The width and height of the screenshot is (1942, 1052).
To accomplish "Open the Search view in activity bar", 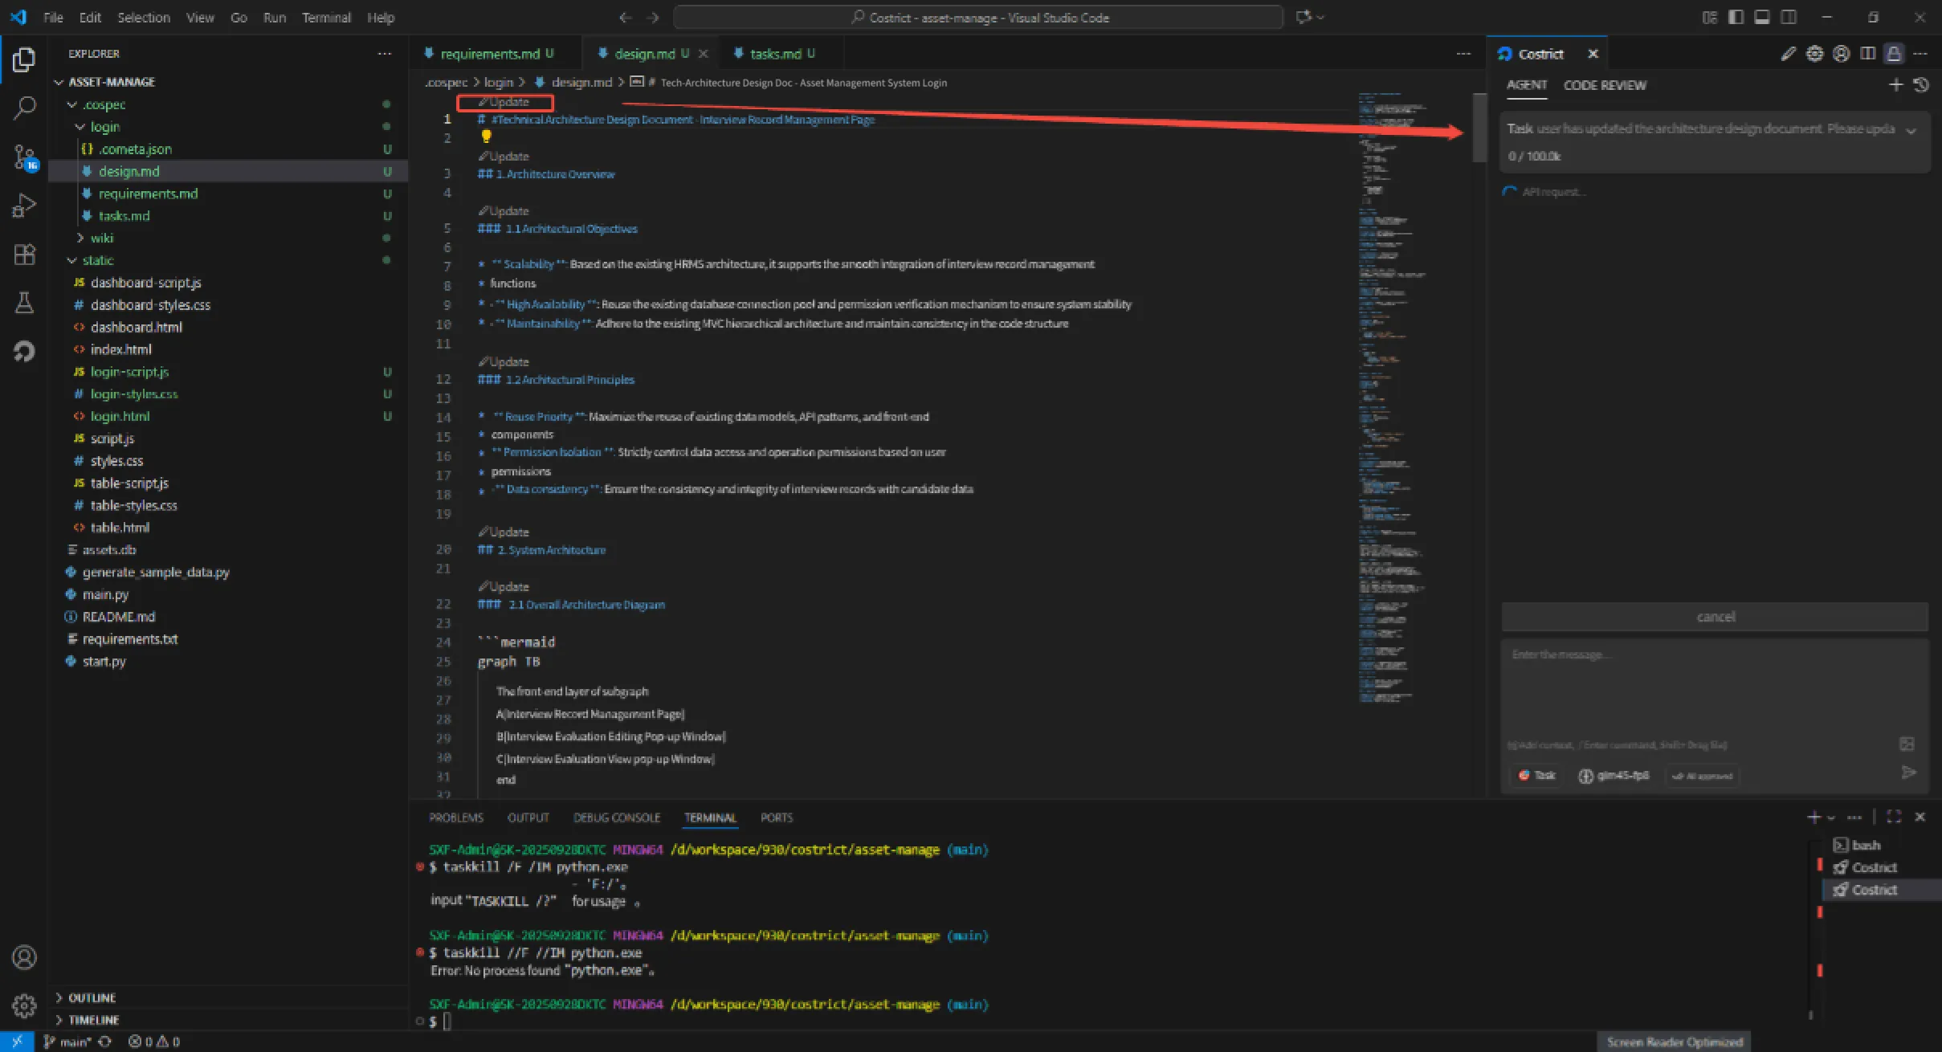I will pyautogui.click(x=24, y=108).
